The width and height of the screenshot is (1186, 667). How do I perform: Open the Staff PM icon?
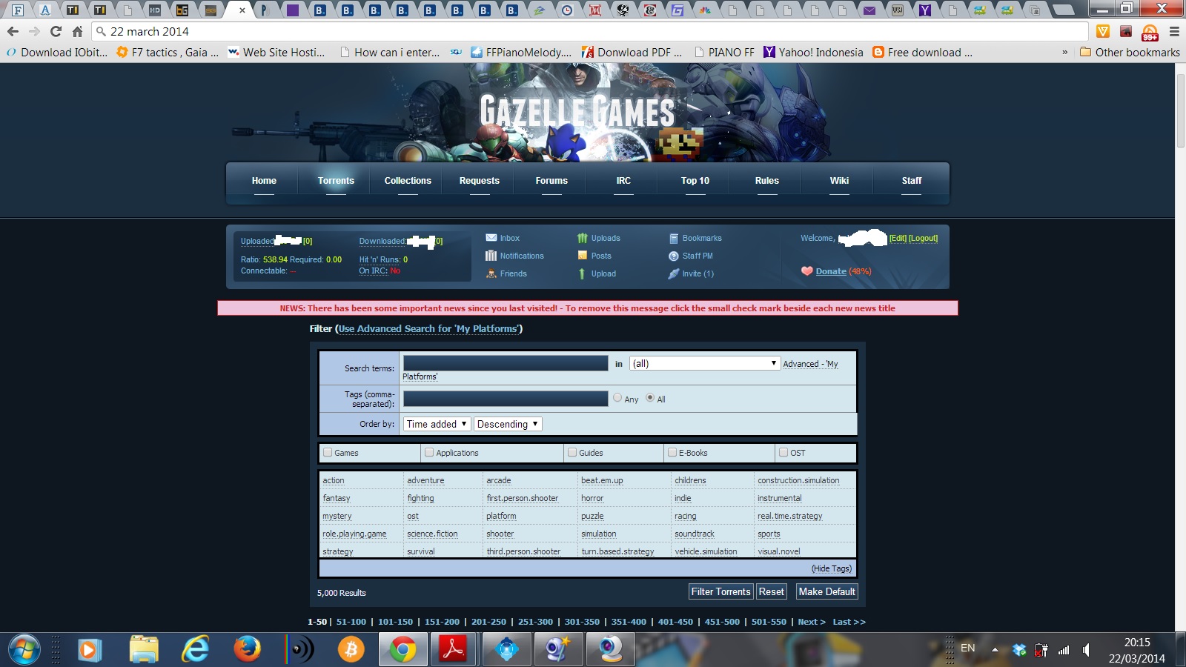coord(674,256)
